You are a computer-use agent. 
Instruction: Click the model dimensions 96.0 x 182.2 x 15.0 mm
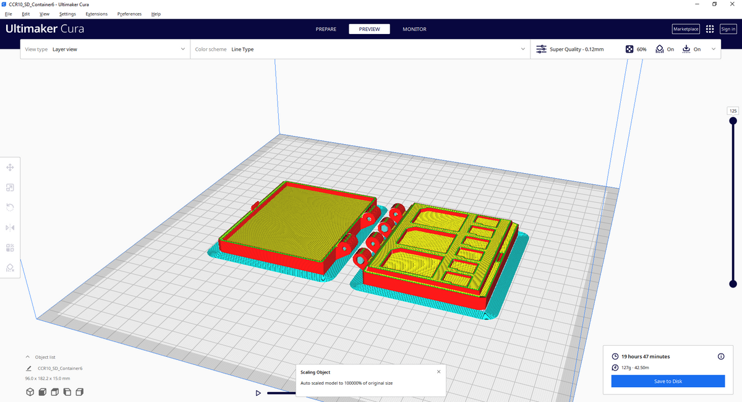[47, 378]
